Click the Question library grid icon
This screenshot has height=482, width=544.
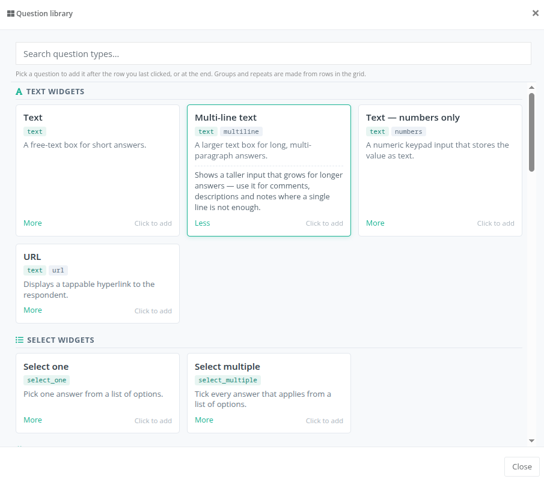point(11,14)
